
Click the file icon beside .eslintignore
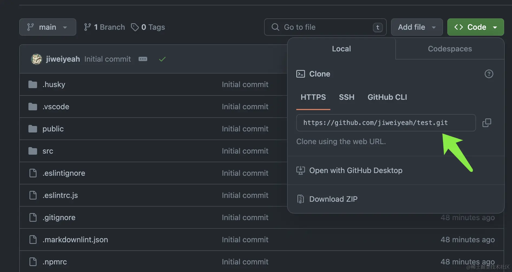(33, 173)
